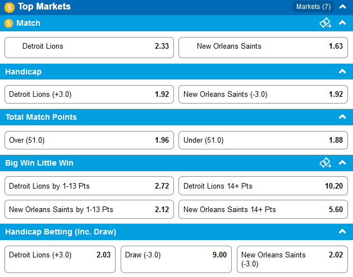Collapse the Big Win Little Win section
The image size is (353, 277).
pos(342,162)
